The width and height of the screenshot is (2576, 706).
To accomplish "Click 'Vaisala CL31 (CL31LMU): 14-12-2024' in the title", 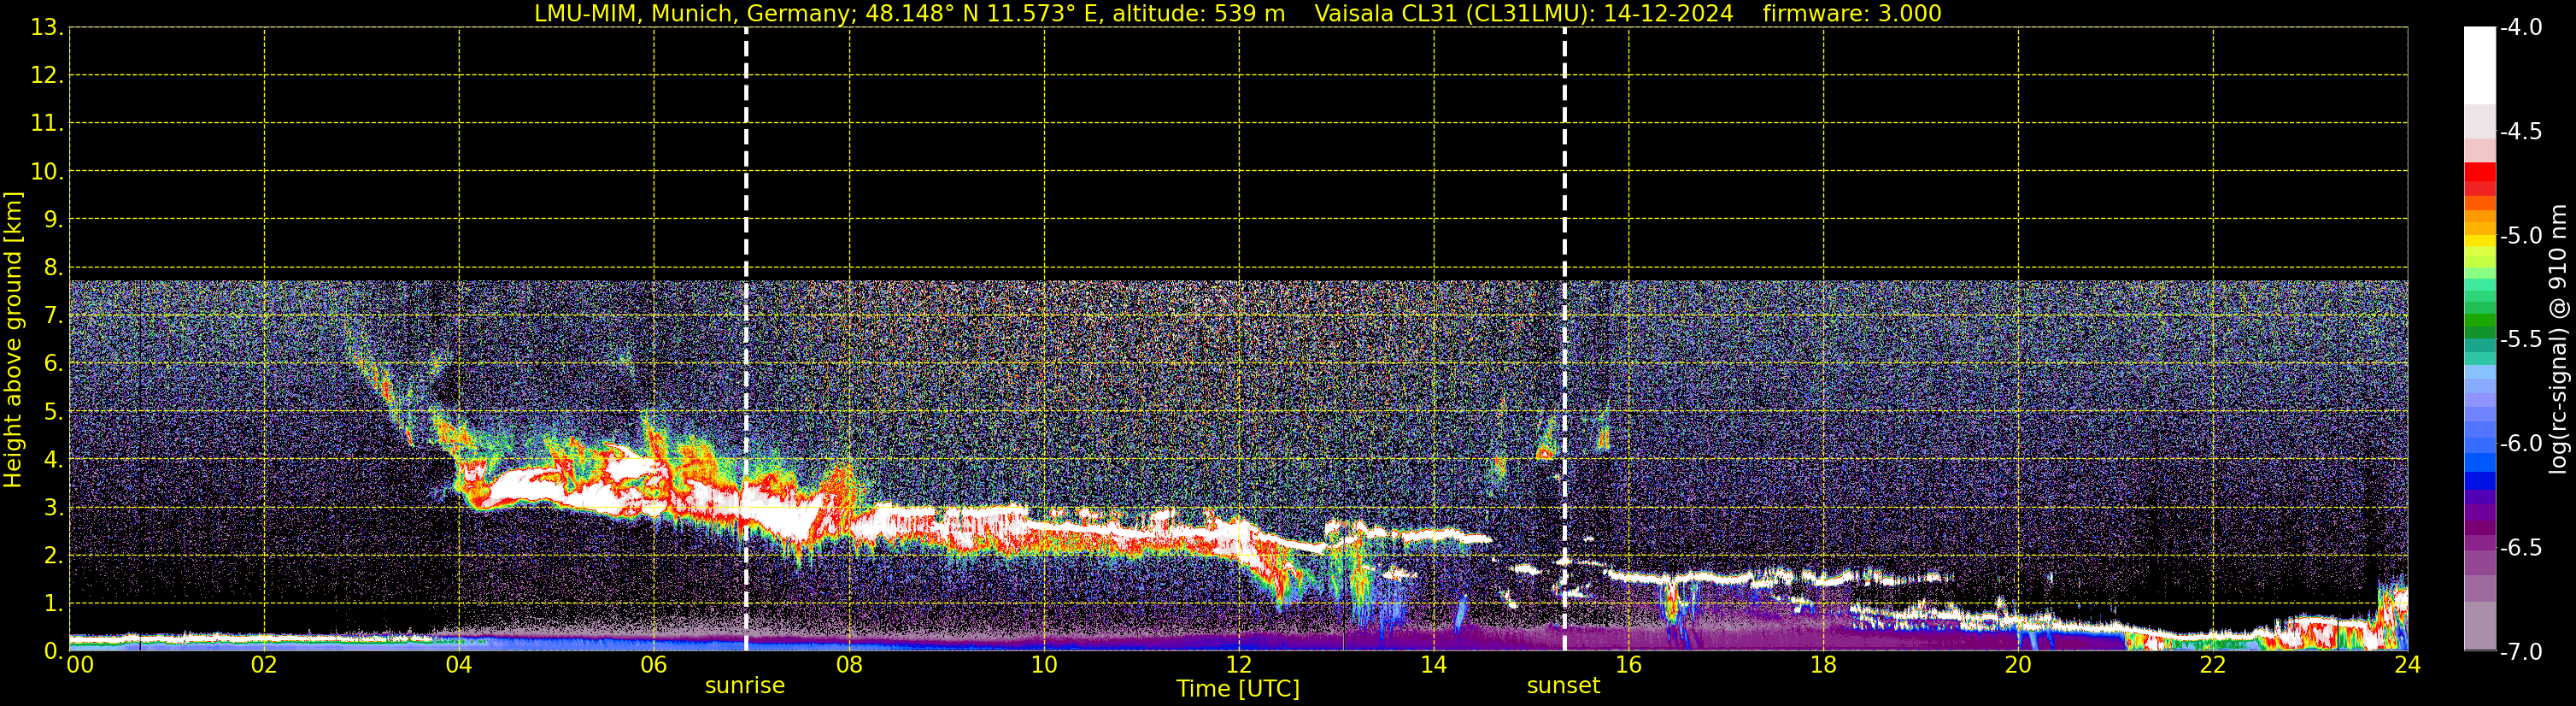I will (1524, 14).
